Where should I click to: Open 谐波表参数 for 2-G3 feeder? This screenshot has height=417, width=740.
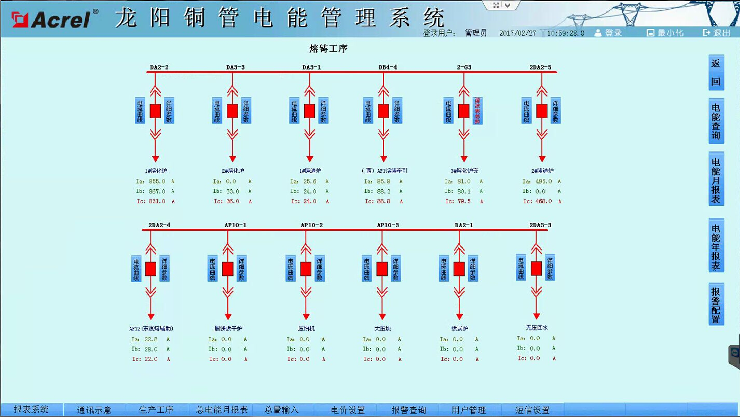[477, 110]
